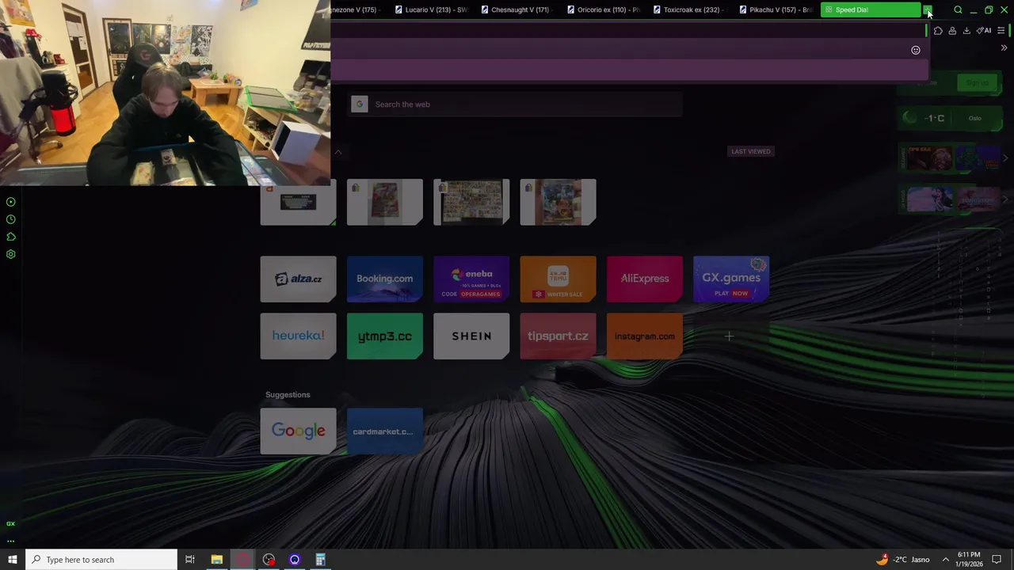Open the Google suggestion tile
This screenshot has height=570, width=1014.
[x=298, y=431]
